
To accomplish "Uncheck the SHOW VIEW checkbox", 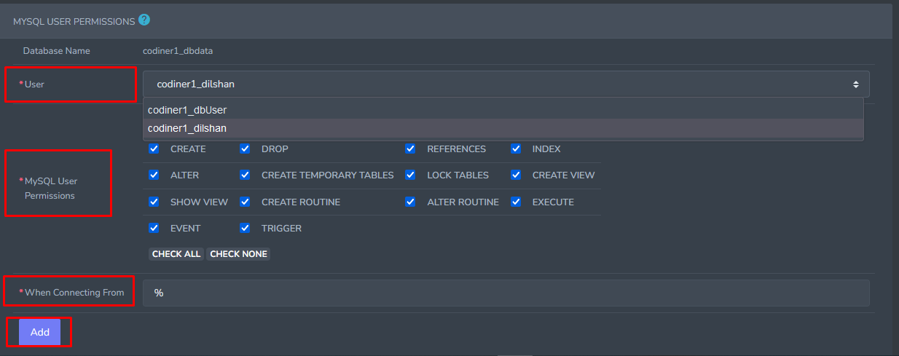I will [x=154, y=202].
